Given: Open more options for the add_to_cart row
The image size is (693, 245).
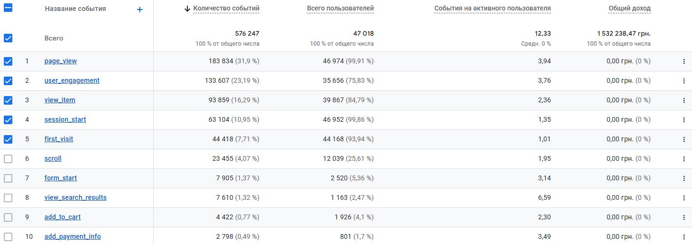Looking at the screenshot, I should [x=684, y=217].
